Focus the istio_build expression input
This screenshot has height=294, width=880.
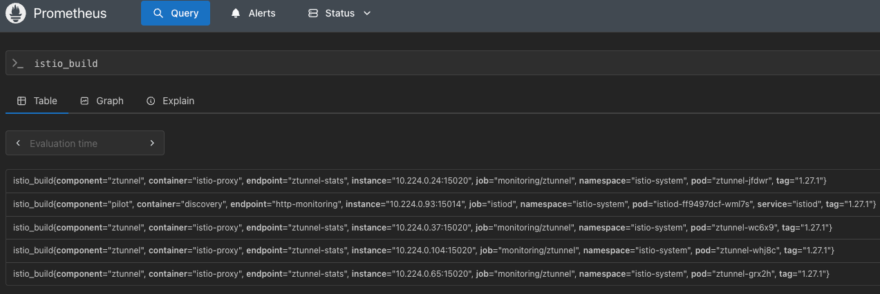(415, 63)
